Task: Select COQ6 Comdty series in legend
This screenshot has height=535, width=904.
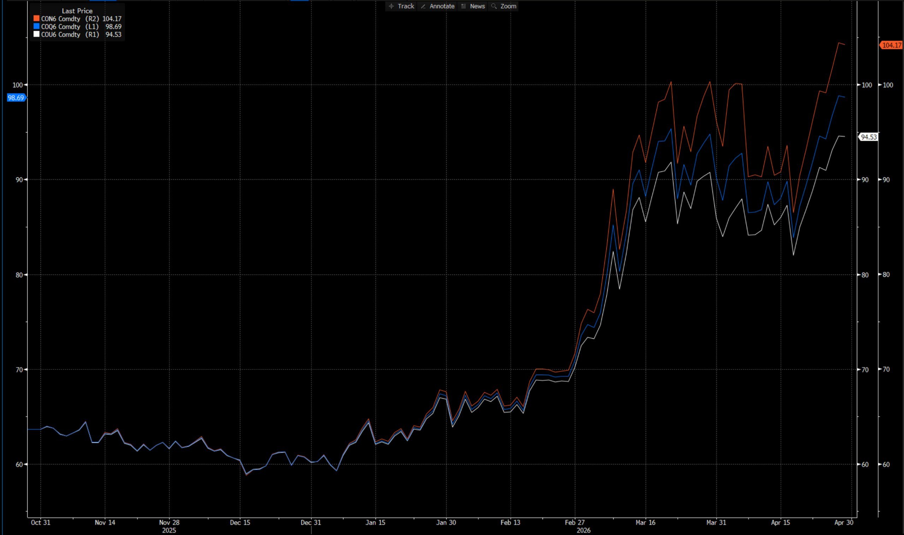Action: [x=60, y=27]
